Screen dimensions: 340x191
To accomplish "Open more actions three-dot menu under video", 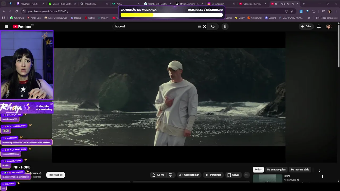I will point(246,175).
